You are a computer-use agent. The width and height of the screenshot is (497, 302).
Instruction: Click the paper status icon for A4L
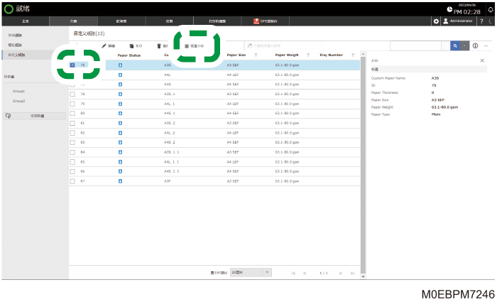(120, 75)
